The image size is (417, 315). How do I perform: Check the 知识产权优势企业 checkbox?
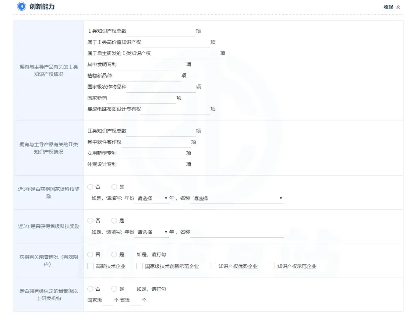coord(213,266)
